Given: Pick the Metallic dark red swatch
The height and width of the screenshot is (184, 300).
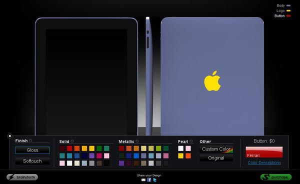Looking at the screenshot, I should coord(121,148).
